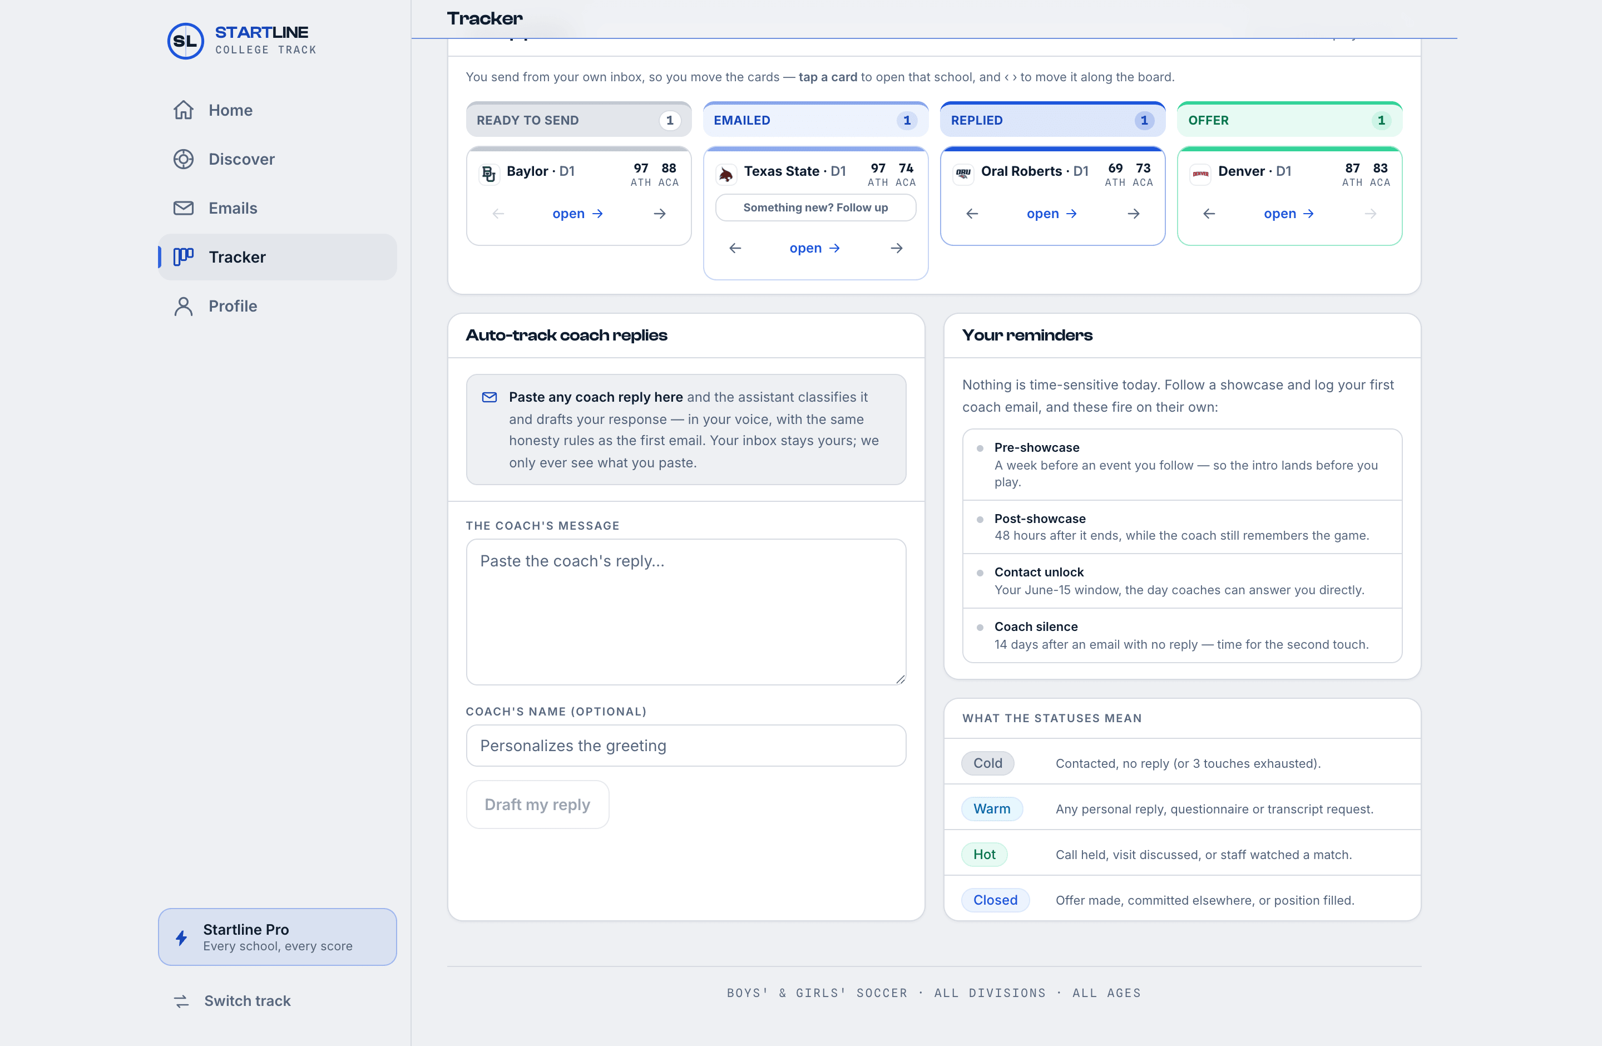Click the Replied column header
This screenshot has height=1046, width=1602.
[x=1052, y=120]
